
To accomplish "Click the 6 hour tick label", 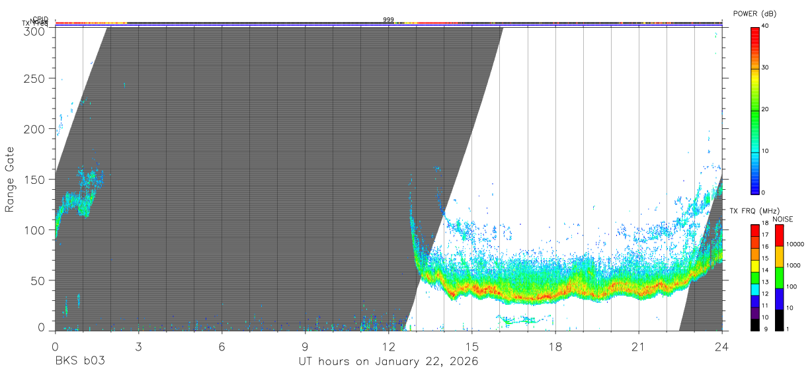I will coord(222,346).
